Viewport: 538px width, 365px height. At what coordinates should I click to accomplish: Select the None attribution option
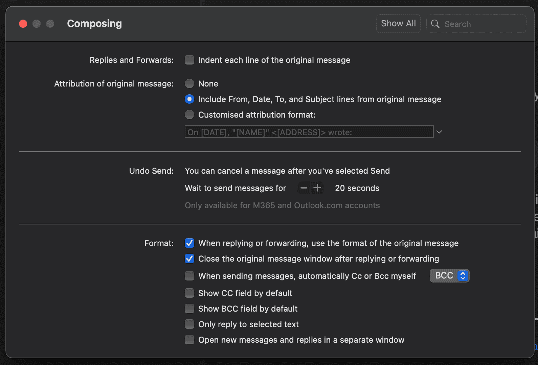pos(189,83)
